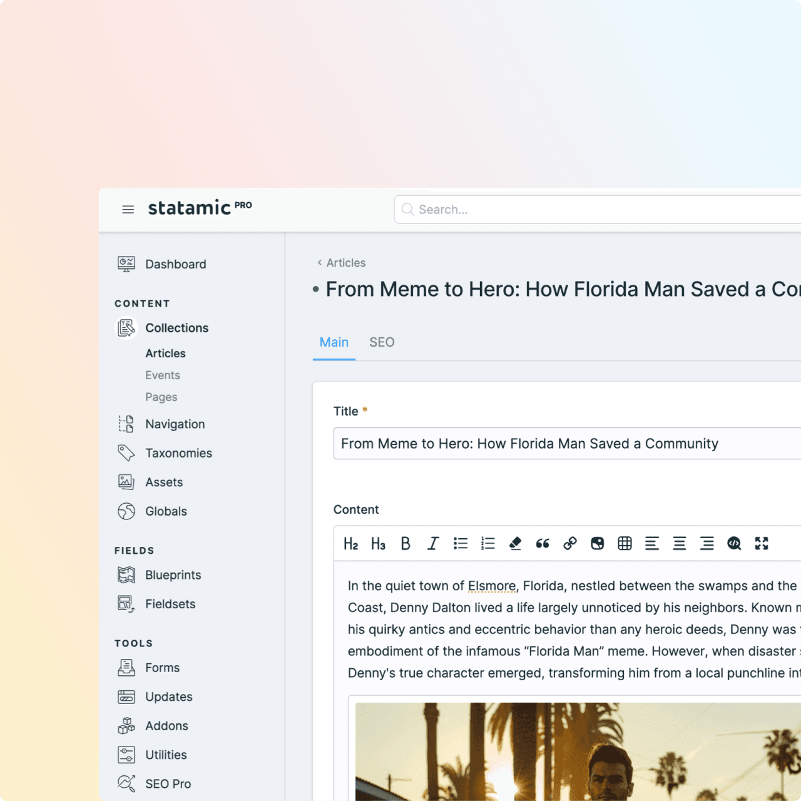Select the Main tab

point(334,342)
